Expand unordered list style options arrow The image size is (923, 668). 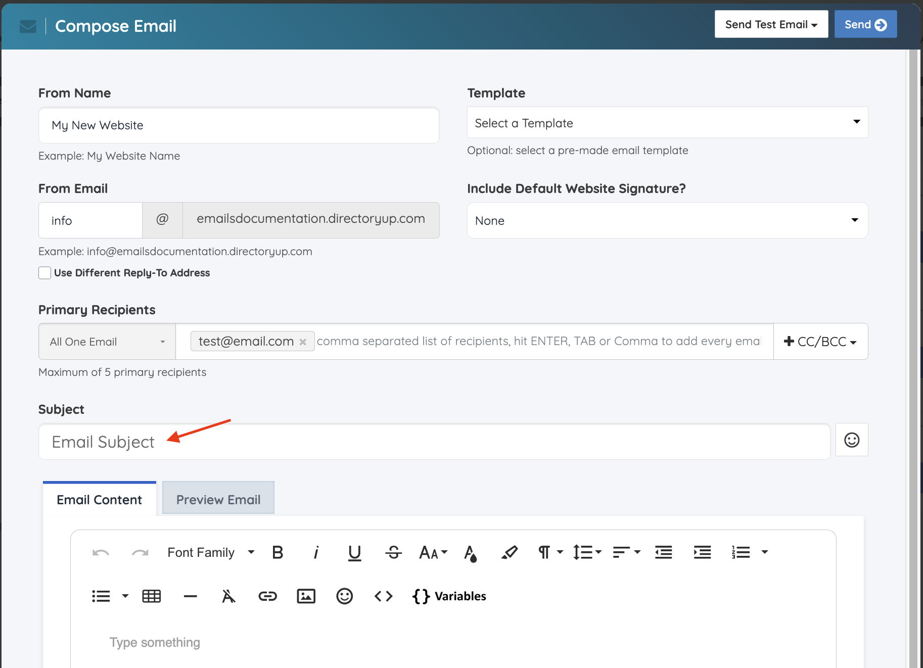point(125,596)
